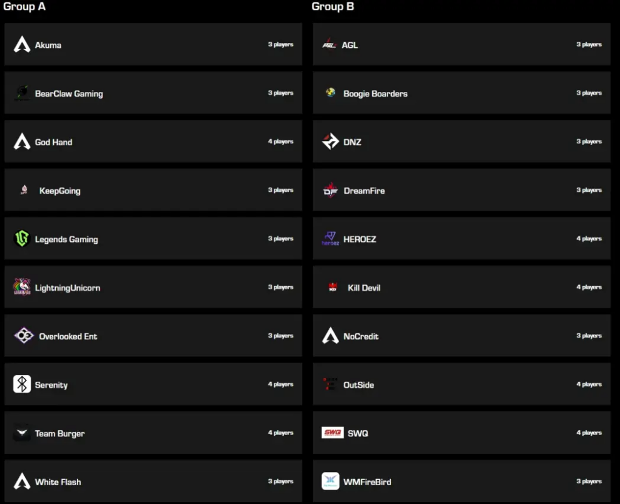Open the God Hand team name link

[53, 142]
